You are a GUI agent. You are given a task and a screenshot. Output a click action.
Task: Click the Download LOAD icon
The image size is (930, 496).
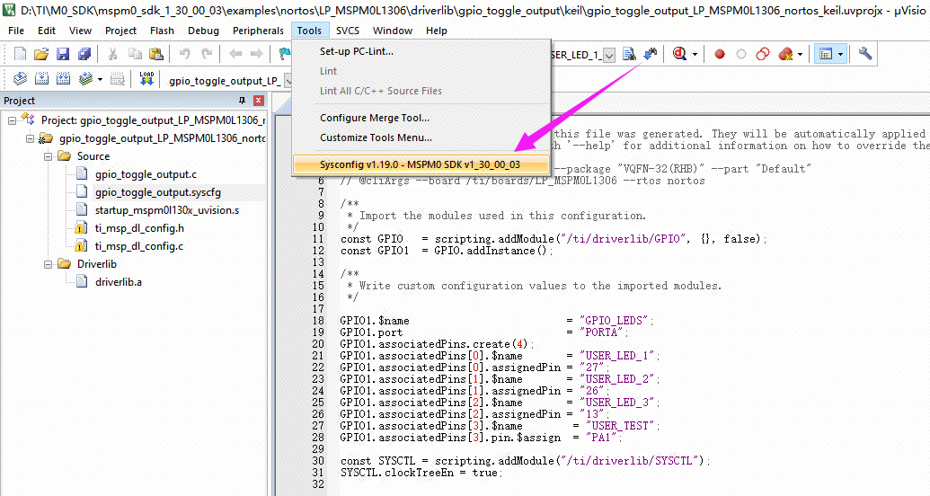(146, 80)
